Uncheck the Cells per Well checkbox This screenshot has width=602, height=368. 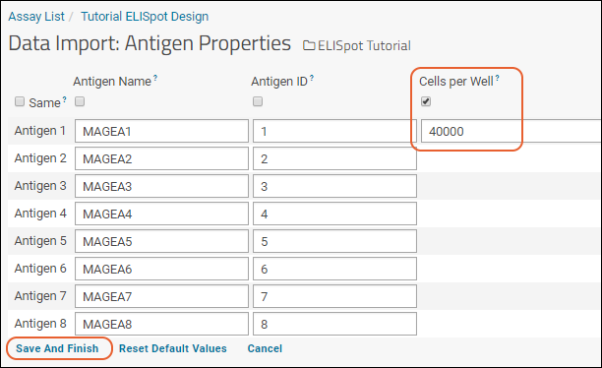coord(426,101)
